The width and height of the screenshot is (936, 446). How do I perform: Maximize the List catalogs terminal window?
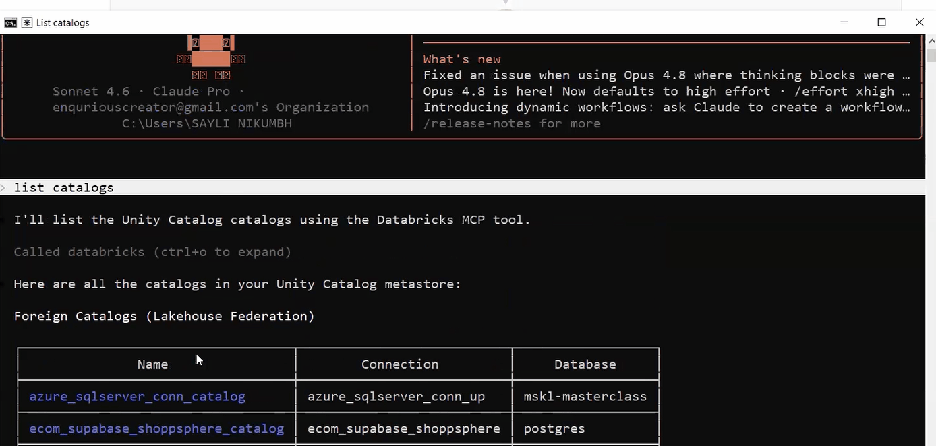[x=881, y=22]
